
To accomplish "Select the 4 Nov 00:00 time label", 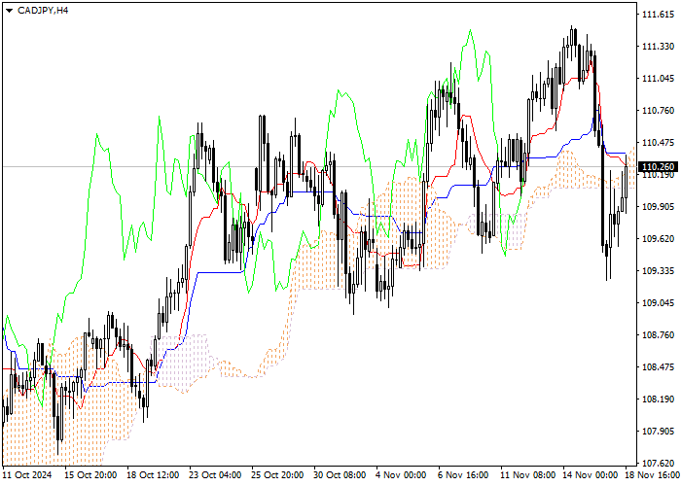I will coord(401,475).
